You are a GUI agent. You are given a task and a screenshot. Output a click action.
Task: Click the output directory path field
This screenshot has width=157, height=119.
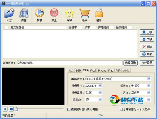coord(69,63)
